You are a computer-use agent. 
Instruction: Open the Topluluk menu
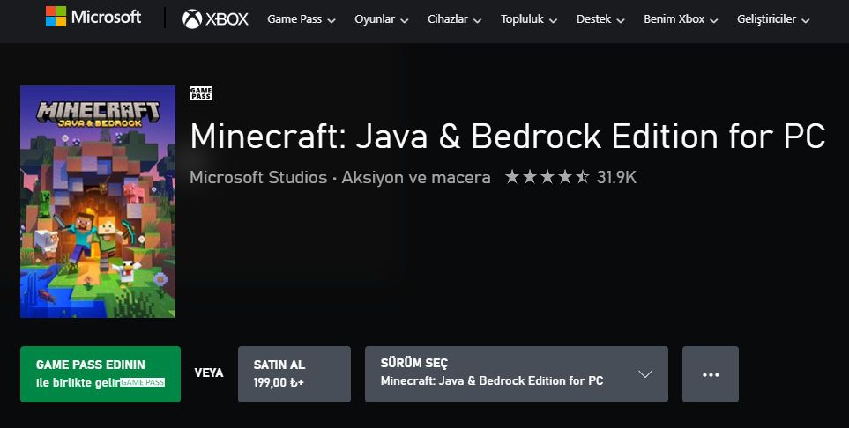(528, 19)
